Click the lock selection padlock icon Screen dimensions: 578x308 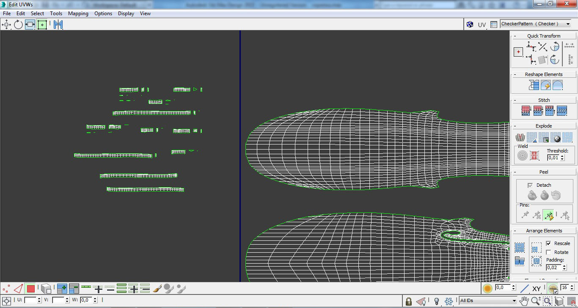tap(408, 301)
